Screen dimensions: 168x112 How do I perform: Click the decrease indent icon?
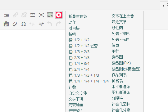(32, 24)
